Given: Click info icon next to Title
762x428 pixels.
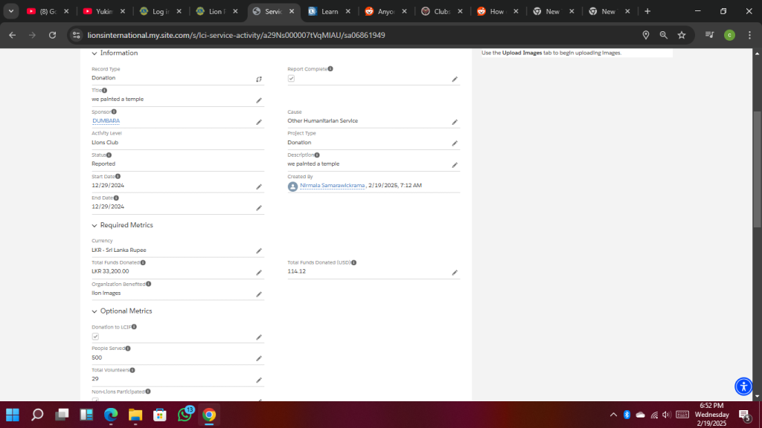Looking at the screenshot, I should tap(104, 90).
